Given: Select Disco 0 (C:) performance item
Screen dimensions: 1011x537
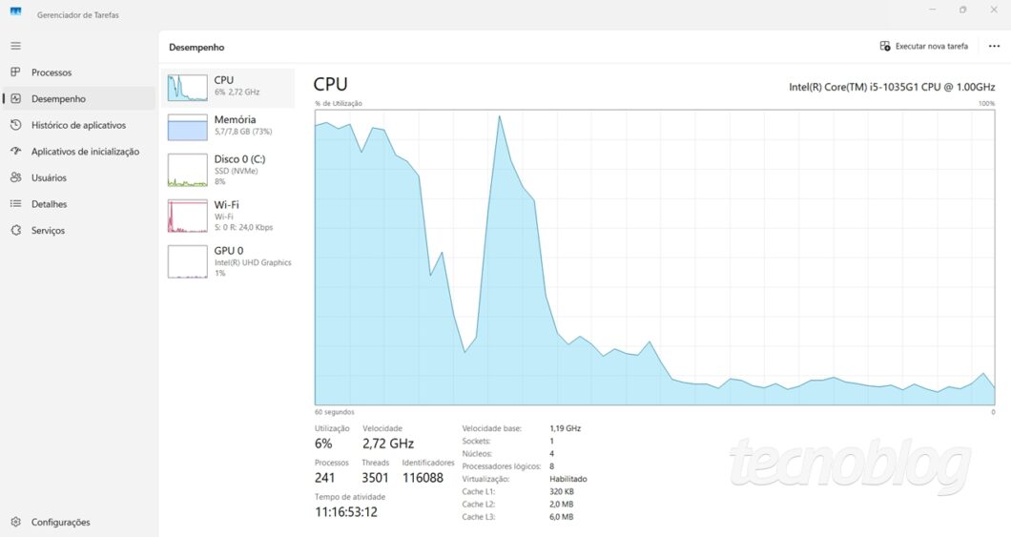Looking at the screenshot, I should (x=187, y=169).
